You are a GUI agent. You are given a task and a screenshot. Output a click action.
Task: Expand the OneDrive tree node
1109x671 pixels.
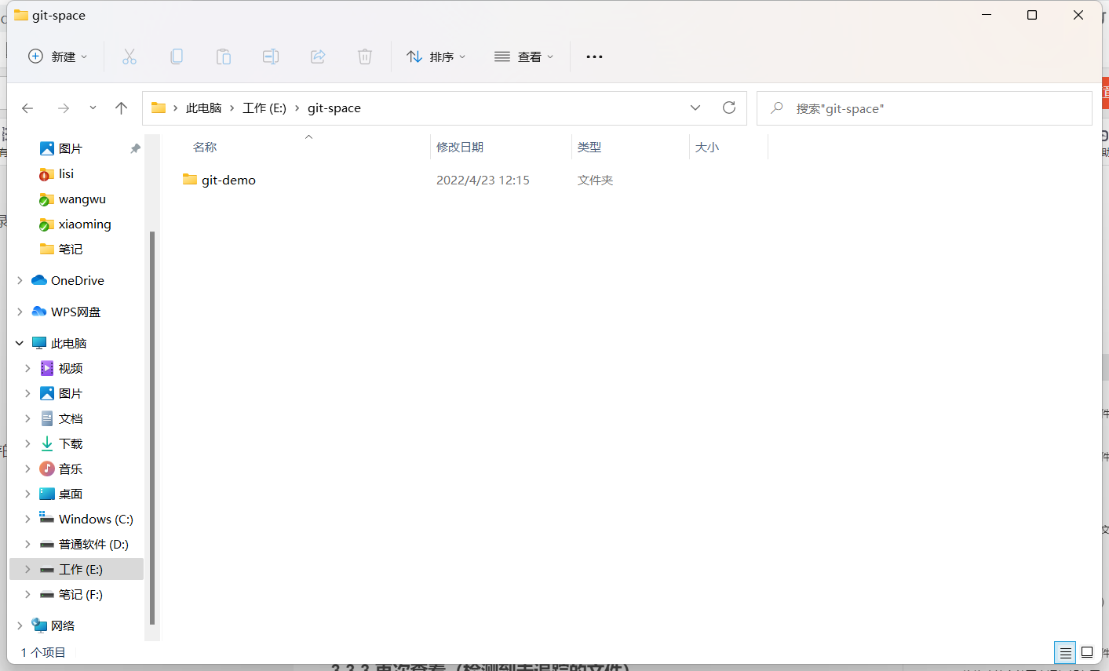click(20, 280)
